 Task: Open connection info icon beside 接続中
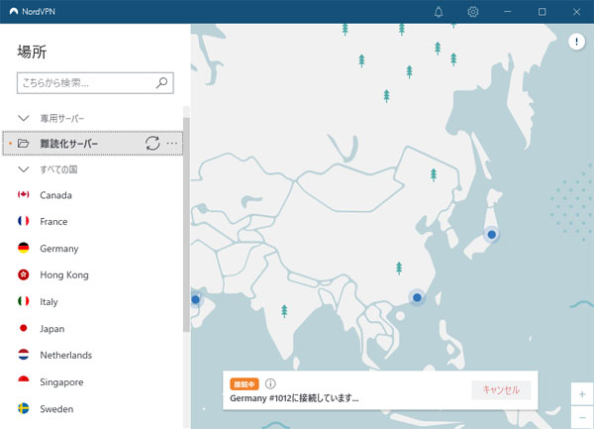click(x=270, y=383)
